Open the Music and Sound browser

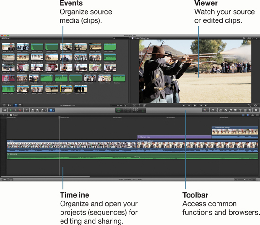[x=231, y=110]
